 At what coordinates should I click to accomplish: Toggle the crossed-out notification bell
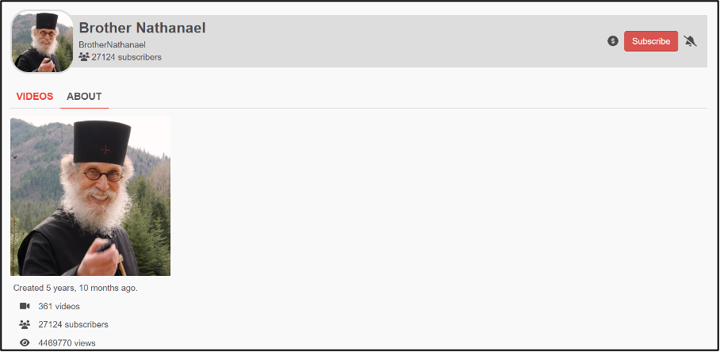[690, 41]
